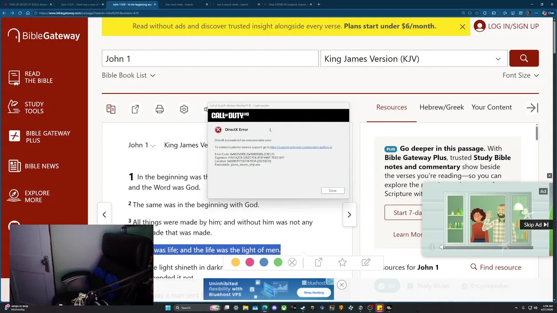Close the DirectX Error dialog
The width and height of the screenshot is (557, 313).
332,190
